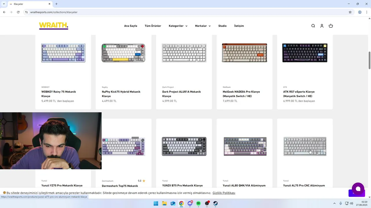Open the site search magnifier icon

(x=313, y=26)
